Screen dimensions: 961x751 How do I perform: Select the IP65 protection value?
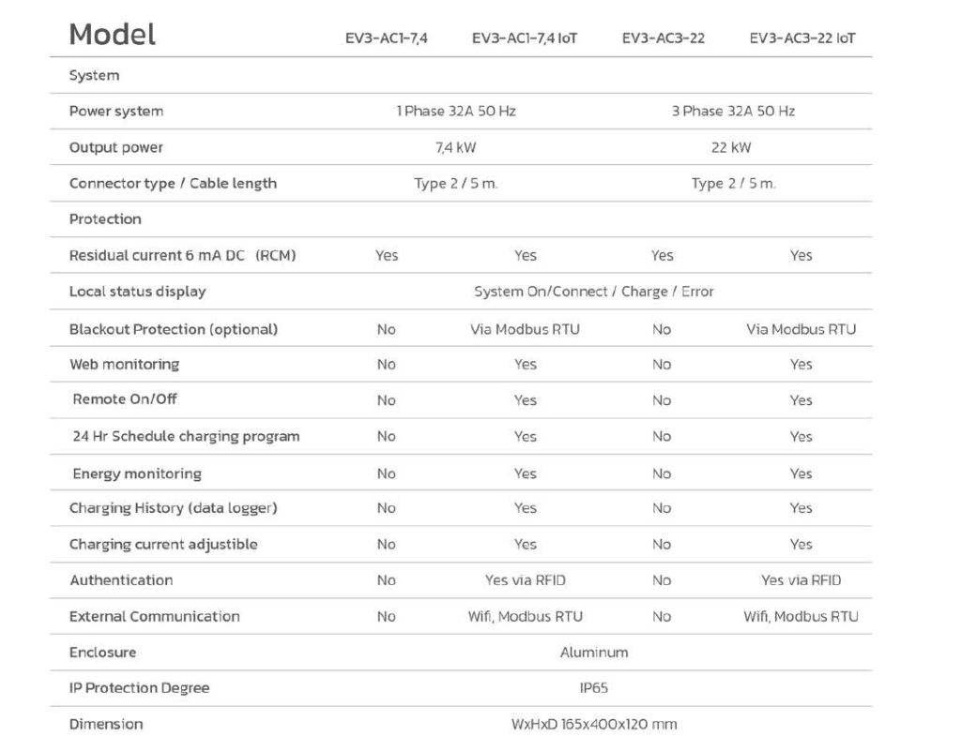(x=594, y=688)
